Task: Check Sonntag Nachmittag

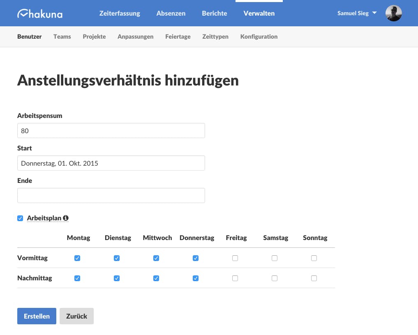Action: point(314,279)
